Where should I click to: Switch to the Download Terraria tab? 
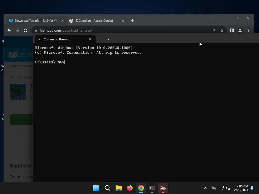(x=36, y=21)
